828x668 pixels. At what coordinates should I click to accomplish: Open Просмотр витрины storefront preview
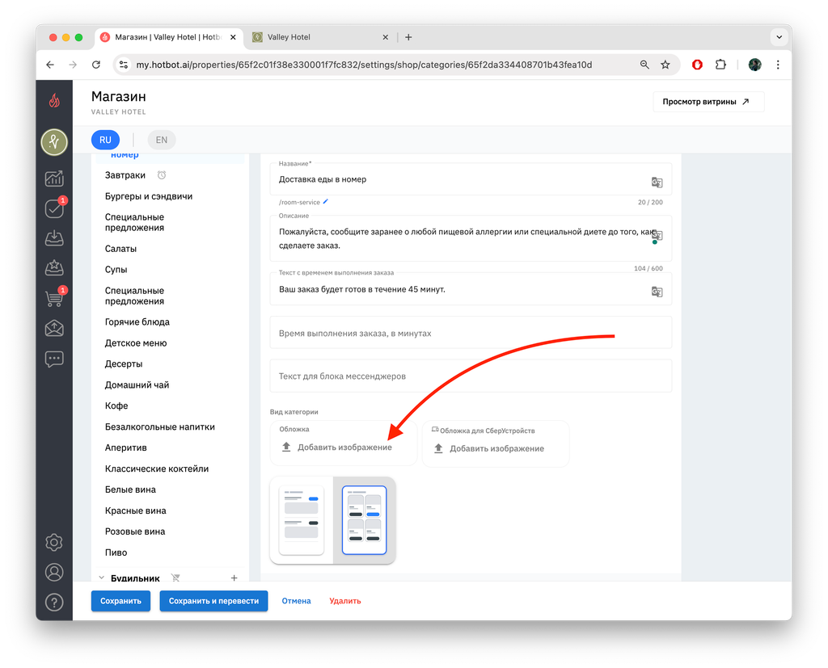pyautogui.click(x=708, y=102)
